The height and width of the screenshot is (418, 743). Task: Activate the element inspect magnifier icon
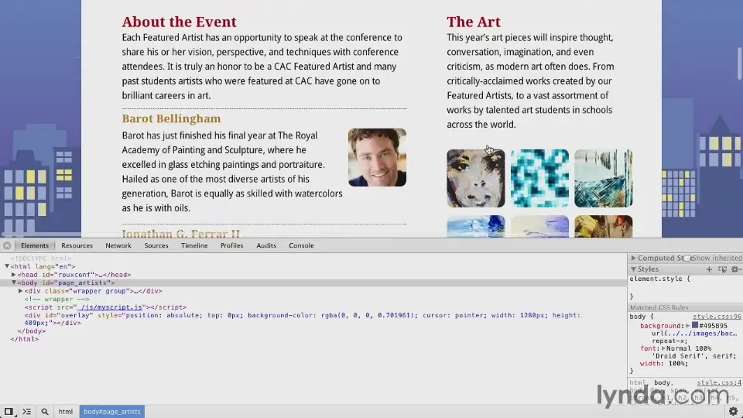coord(45,411)
